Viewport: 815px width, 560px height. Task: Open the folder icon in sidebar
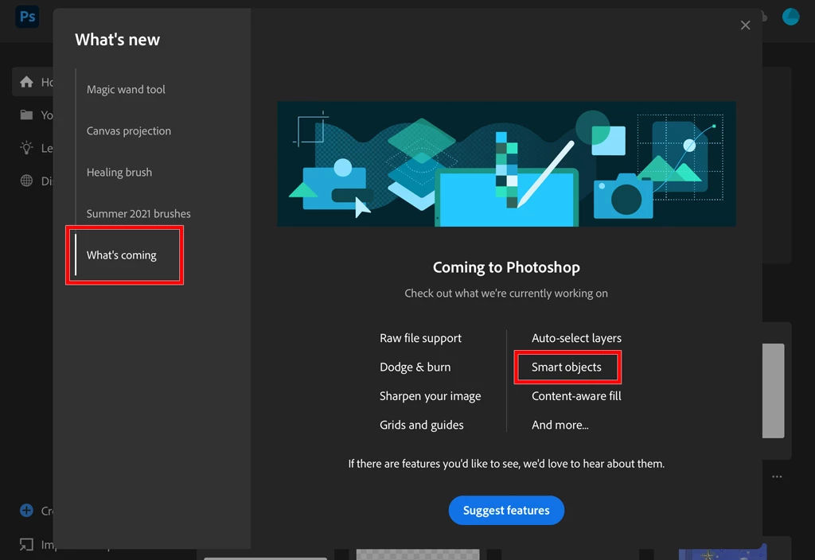click(x=26, y=115)
